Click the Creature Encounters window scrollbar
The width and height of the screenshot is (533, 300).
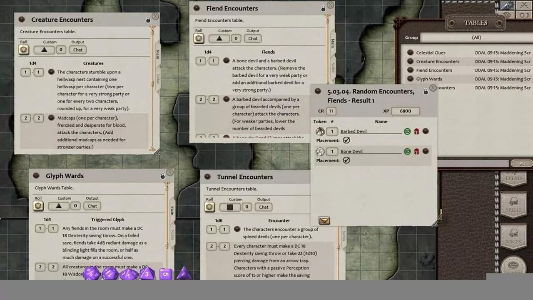point(152,88)
